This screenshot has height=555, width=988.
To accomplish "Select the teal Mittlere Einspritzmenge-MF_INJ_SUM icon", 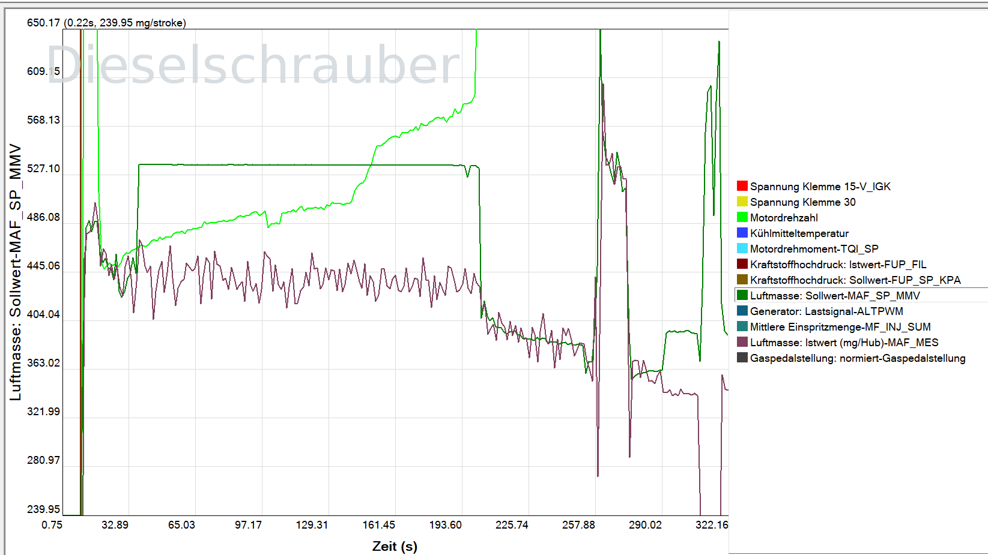I will click(x=742, y=327).
